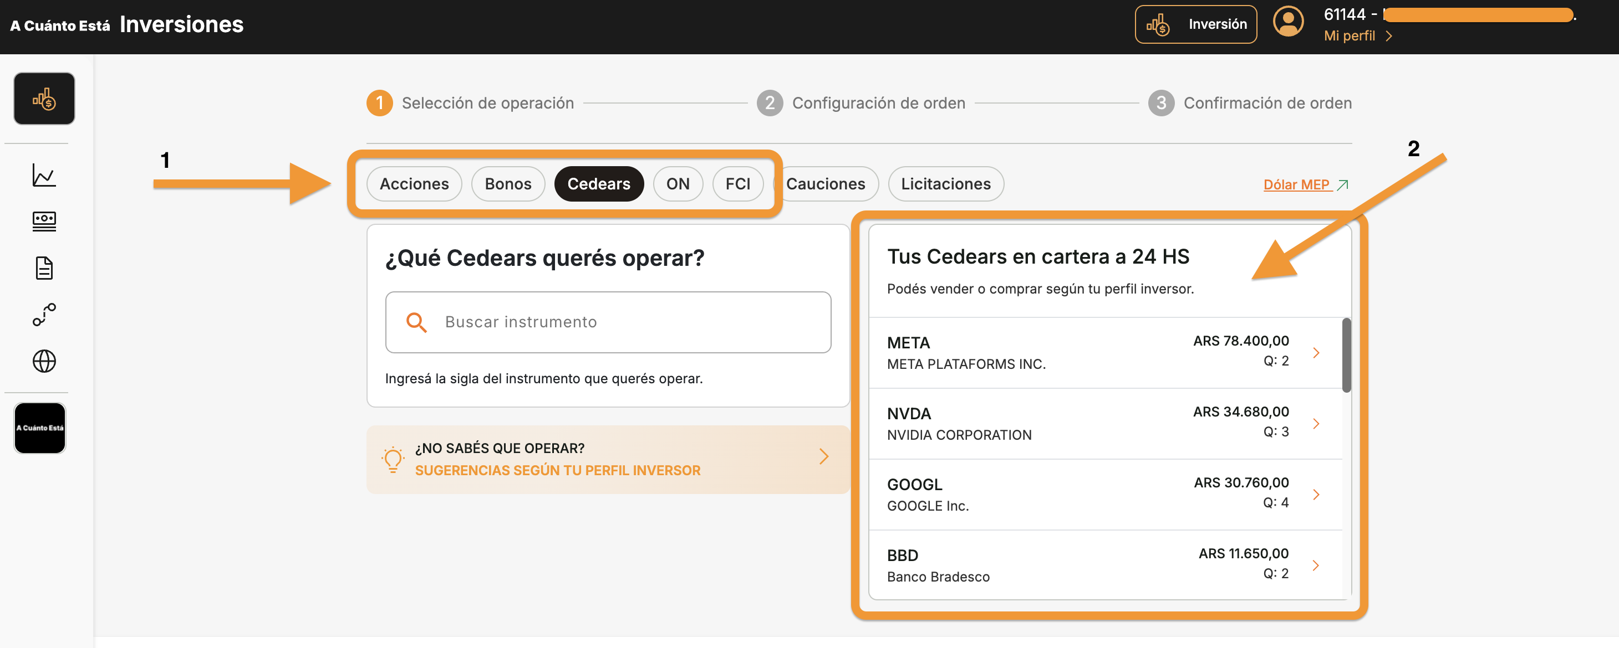Expand the GOOGL position details

pyautogui.click(x=1315, y=494)
